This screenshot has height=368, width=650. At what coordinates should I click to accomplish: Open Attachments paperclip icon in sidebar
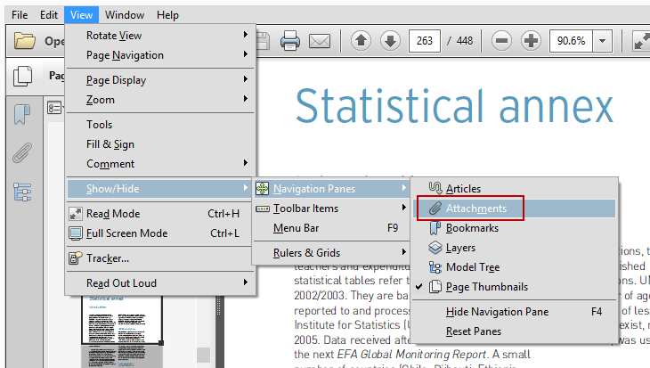point(22,152)
